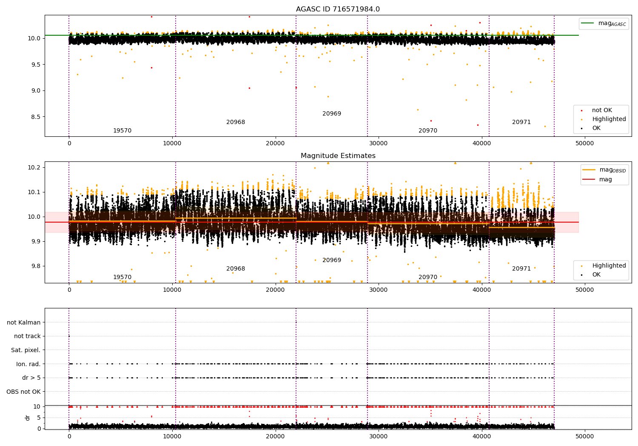Click the 'not Kalman' axis label

24,322
